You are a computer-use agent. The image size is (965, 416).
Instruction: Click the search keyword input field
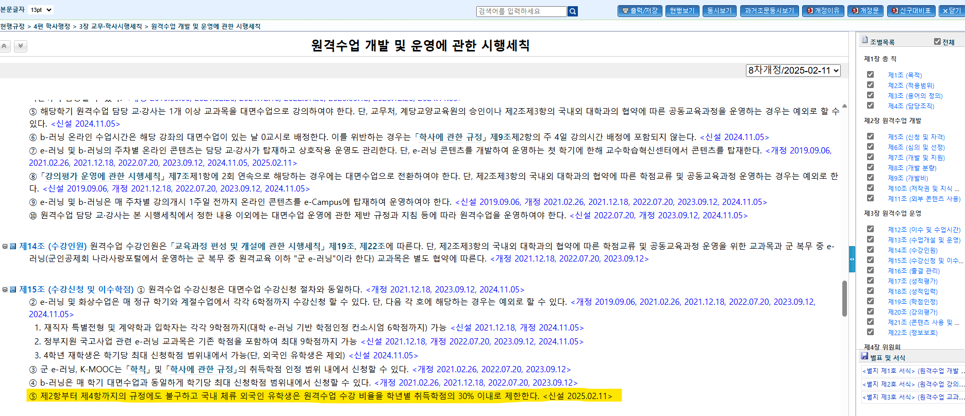click(x=521, y=11)
